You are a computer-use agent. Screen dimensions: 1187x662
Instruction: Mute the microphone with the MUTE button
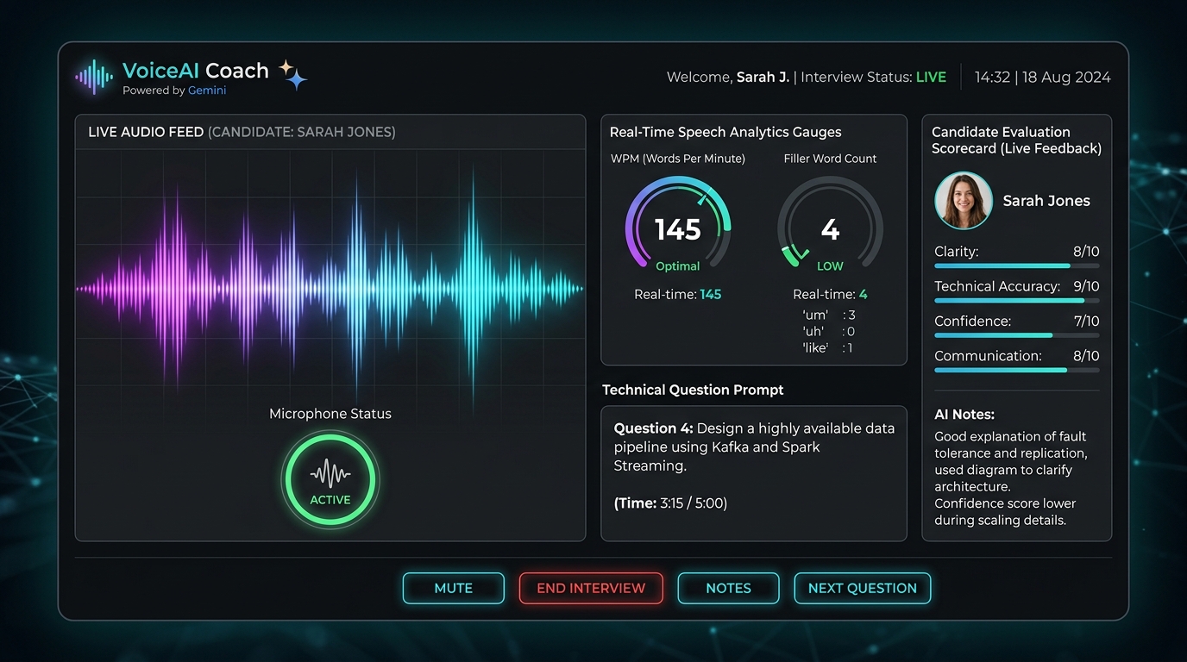pyautogui.click(x=454, y=588)
